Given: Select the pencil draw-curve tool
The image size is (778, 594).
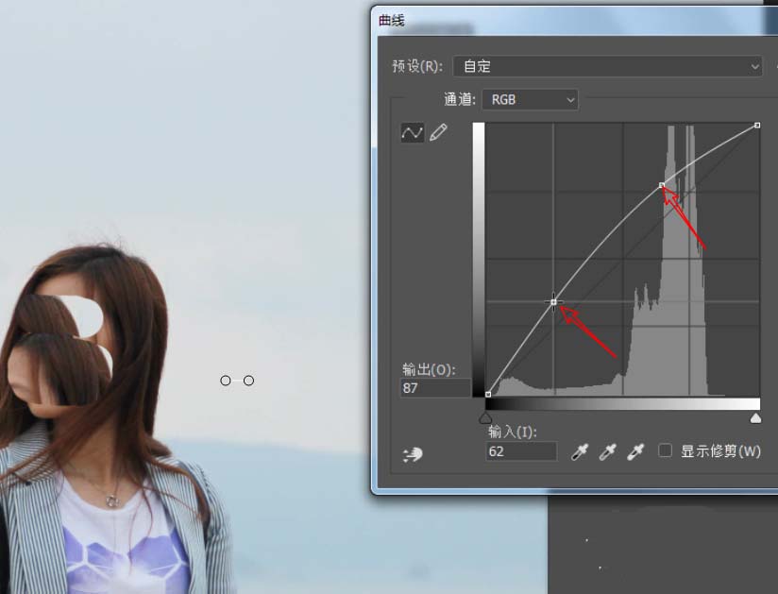Looking at the screenshot, I should [438, 132].
